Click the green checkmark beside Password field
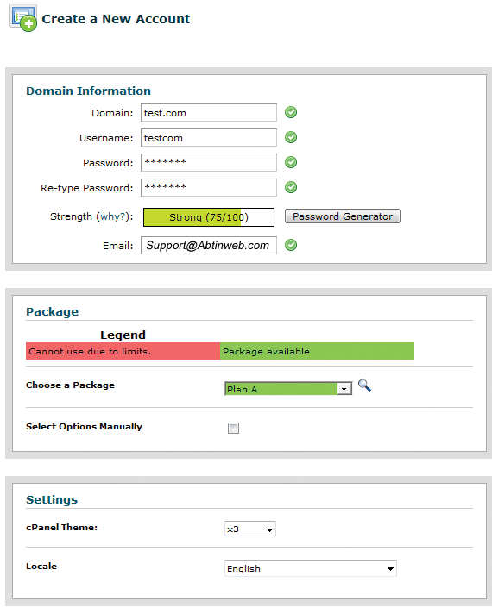 (291, 162)
